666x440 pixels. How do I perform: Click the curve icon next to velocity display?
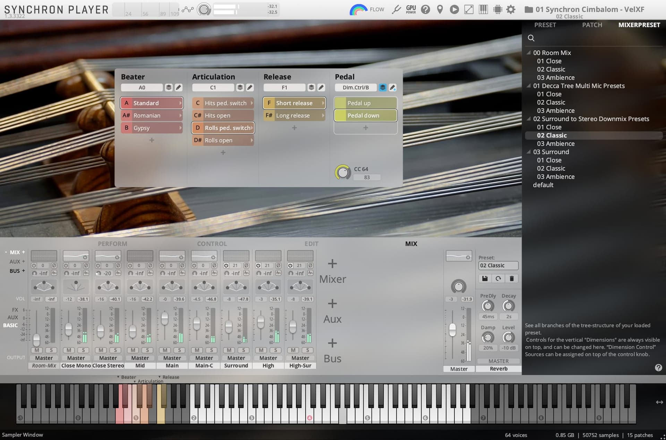click(187, 9)
